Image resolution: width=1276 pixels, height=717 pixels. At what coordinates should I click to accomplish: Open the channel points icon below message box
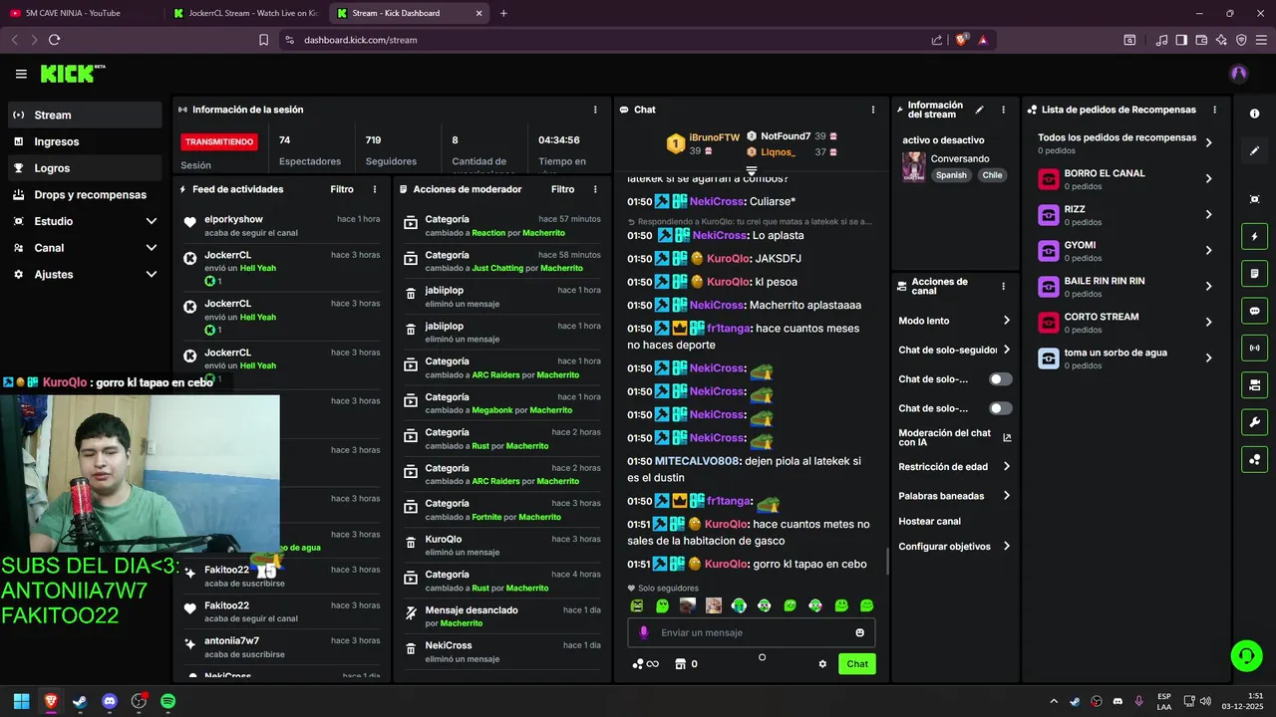[645, 664]
